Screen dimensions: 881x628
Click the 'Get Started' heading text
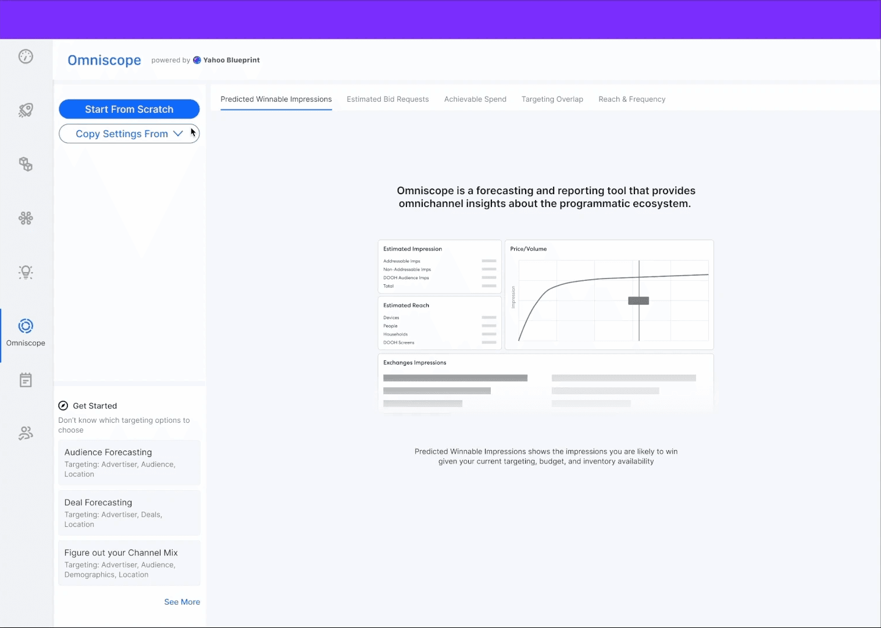(95, 406)
